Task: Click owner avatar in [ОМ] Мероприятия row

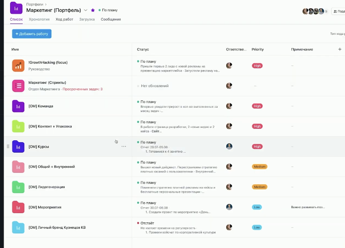Action: 229,207
